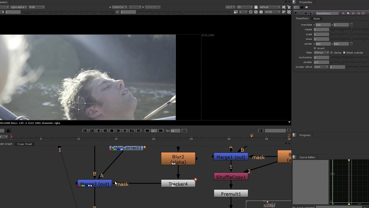This screenshot has height=208, width=369.
Task: Open shutter offset start dropdown
Action: click(x=321, y=67)
